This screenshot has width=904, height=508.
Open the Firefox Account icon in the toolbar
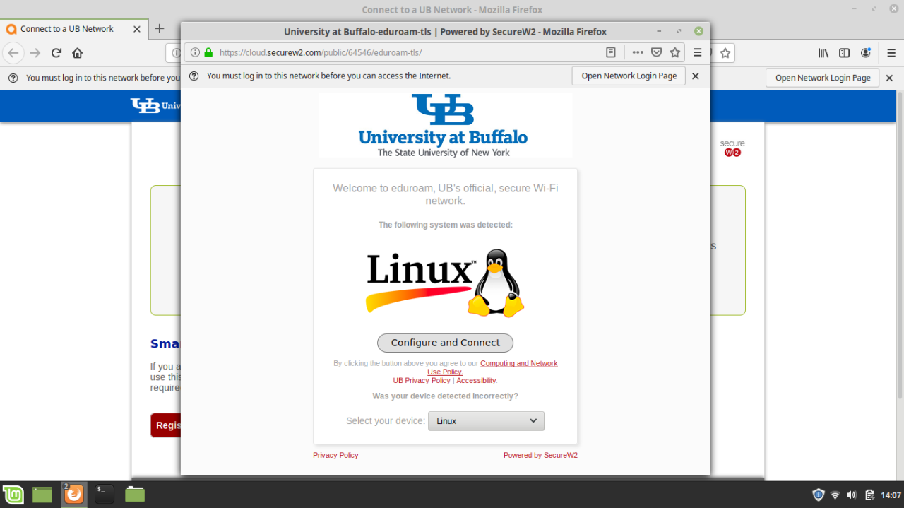coord(865,53)
